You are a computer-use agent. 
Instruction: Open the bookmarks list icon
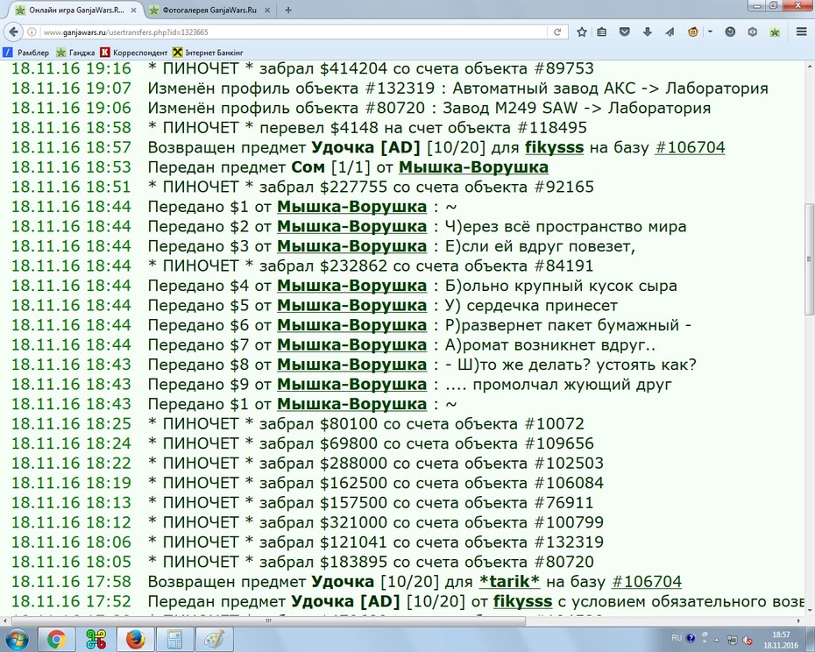pos(602,32)
